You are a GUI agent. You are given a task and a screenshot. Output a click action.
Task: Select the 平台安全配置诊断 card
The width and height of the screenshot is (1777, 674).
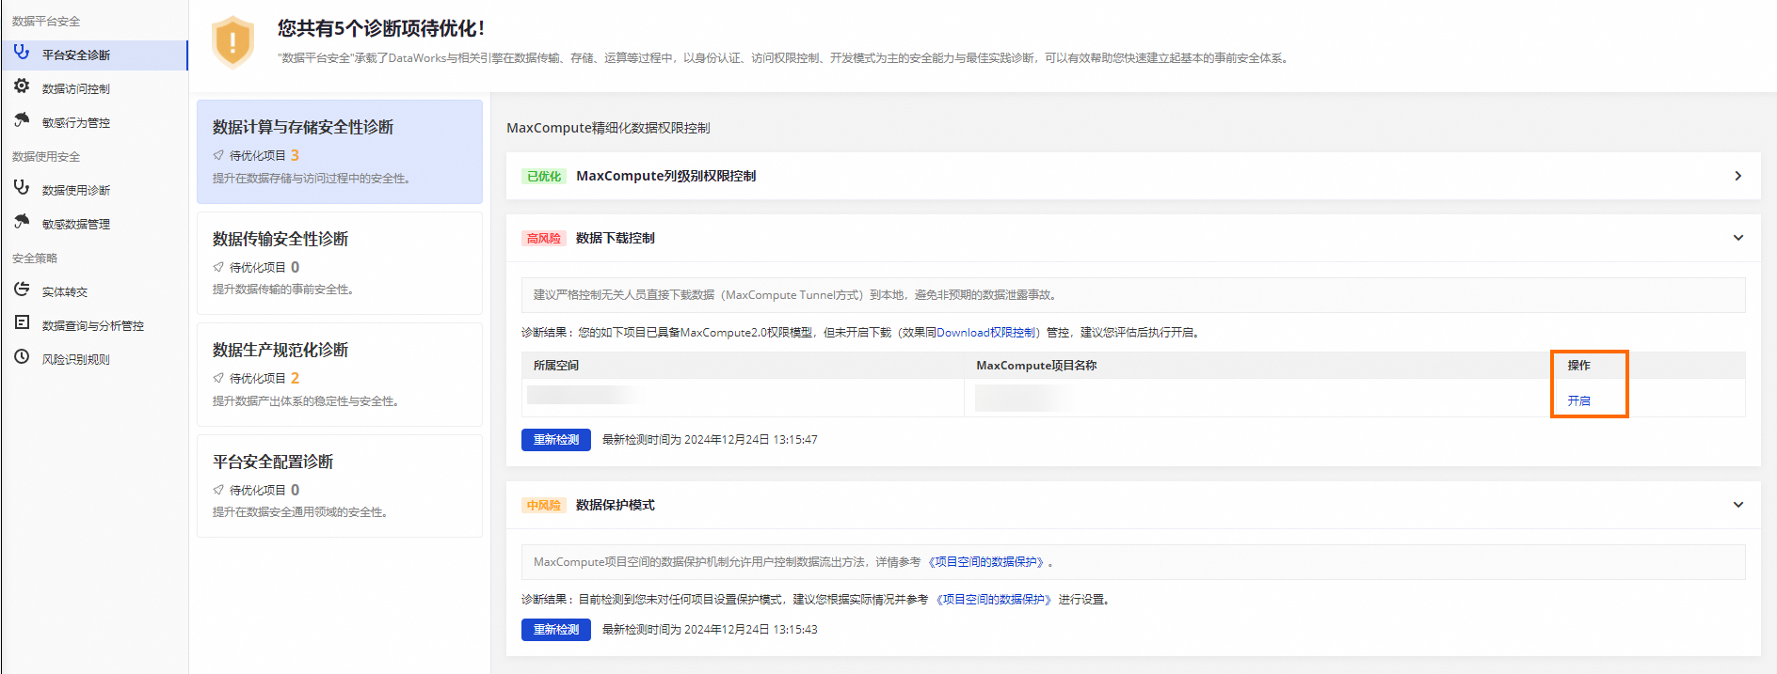coord(340,486)
